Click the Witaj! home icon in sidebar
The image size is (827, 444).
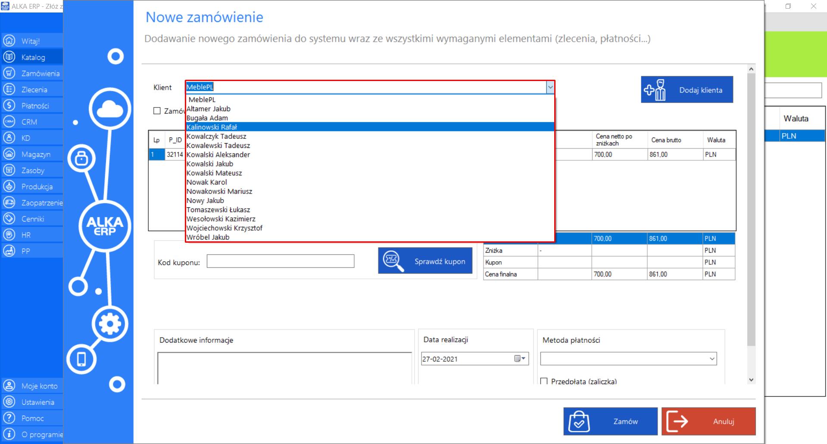(x=9, y=41)
